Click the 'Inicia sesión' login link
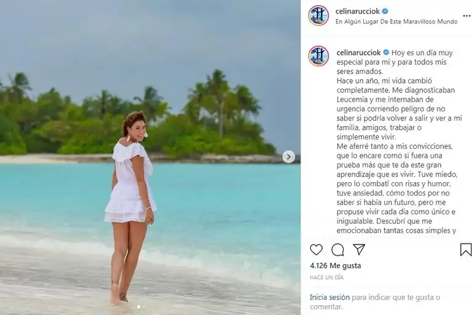472x315 pixels. 329,297
